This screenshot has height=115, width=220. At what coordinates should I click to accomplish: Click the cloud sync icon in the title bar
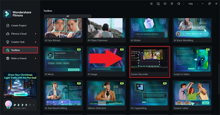[165, 4]
